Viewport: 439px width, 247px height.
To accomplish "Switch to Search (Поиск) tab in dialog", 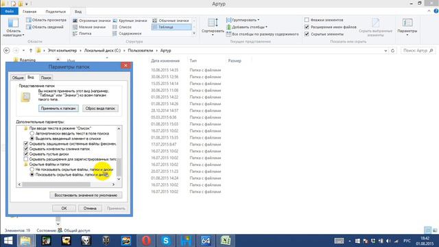I will (x=46, y=78).
